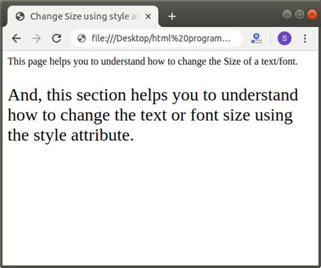Close the Change Size using style tab

tap(148, 16)
